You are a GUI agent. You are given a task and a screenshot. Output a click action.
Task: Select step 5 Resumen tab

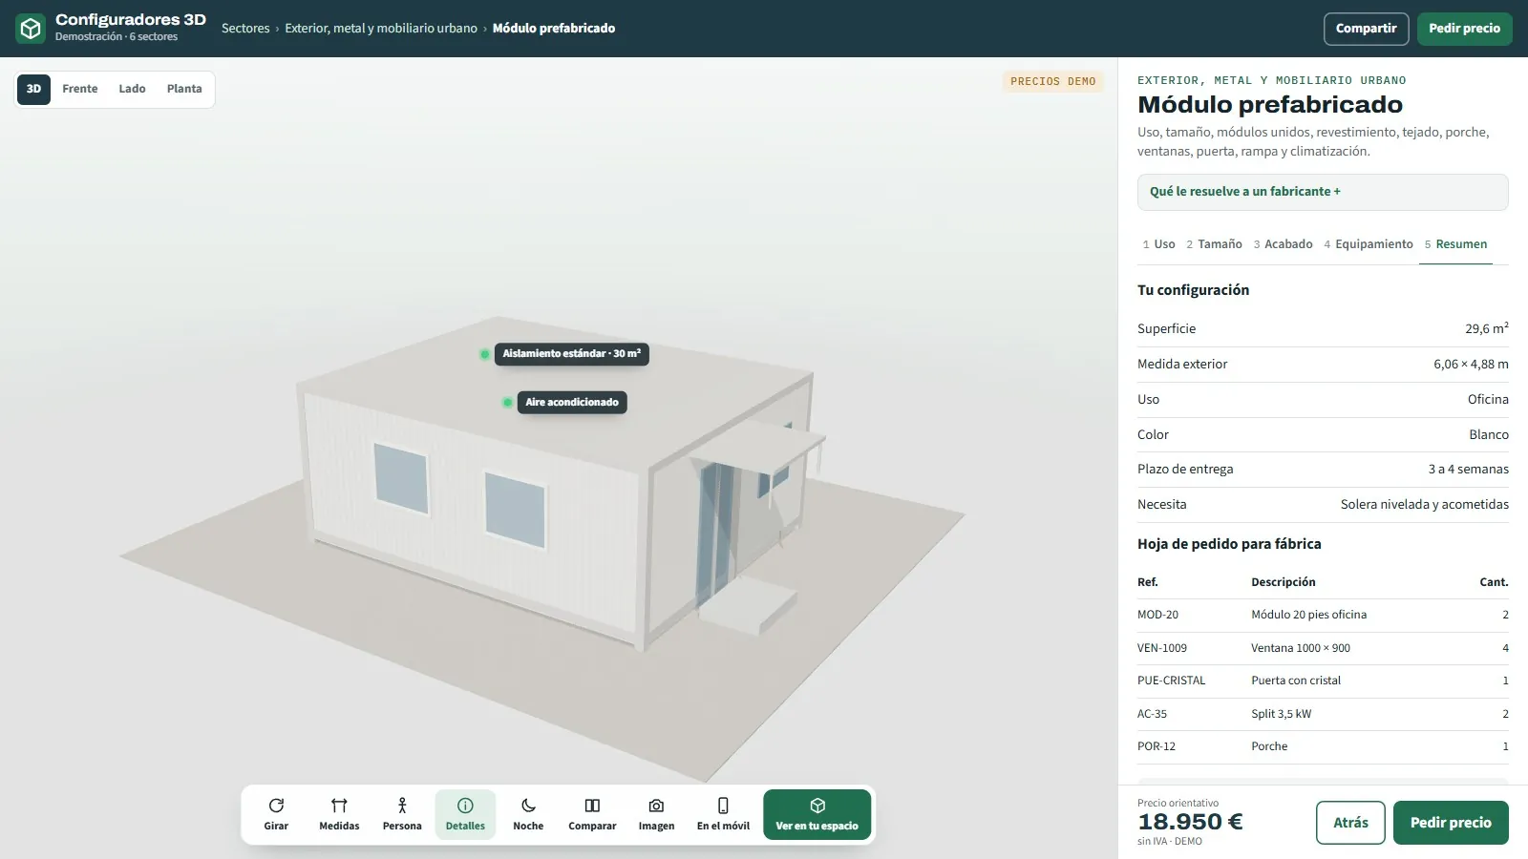click(1455, 244)
